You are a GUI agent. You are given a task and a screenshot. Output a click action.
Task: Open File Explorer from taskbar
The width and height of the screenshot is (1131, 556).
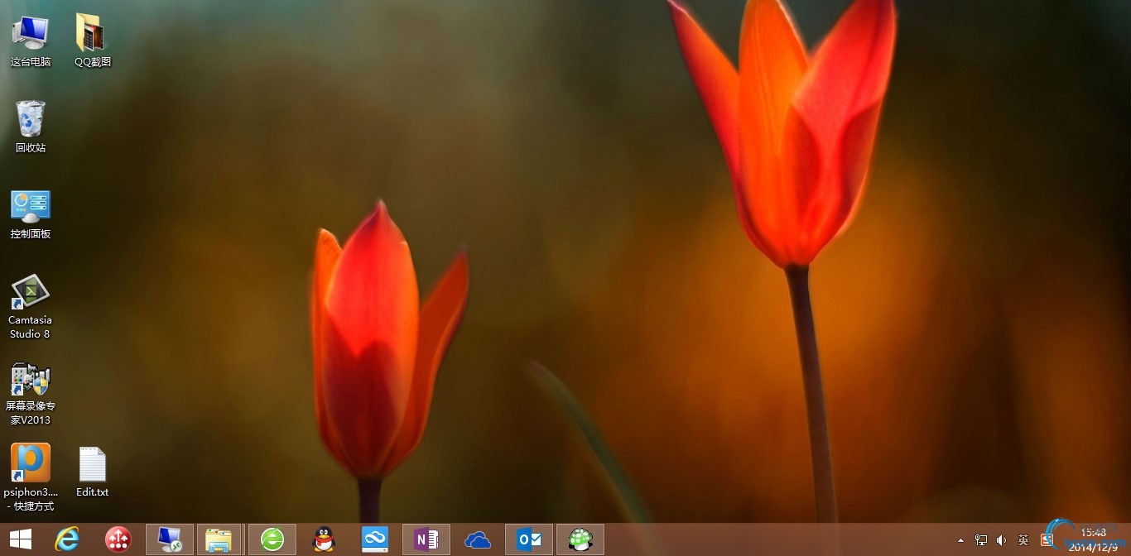point(219,540)
